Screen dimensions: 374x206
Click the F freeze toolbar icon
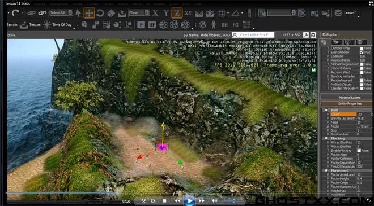coord(141,25)
